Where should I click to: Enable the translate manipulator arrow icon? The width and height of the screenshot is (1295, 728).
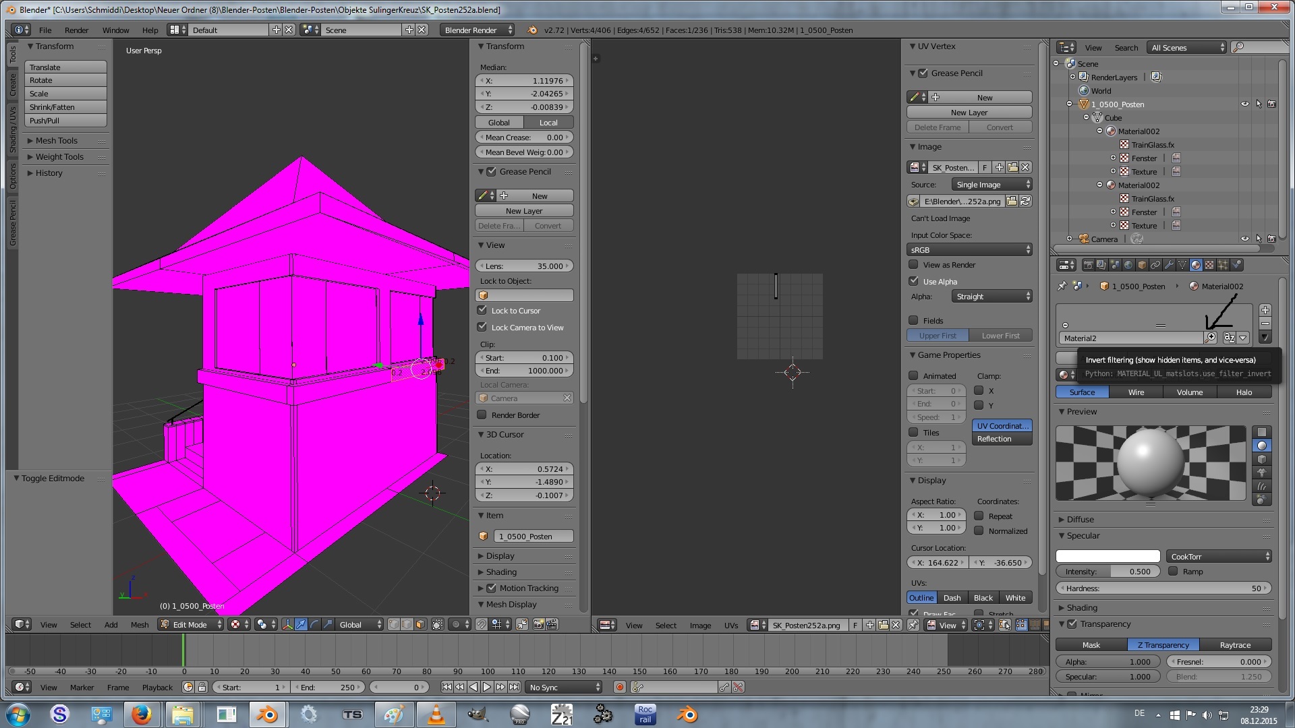coord(301,625)
